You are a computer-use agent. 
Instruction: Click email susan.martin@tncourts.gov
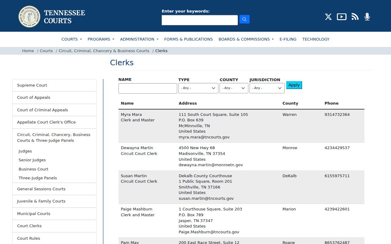pyautogui.click(x=206, y=199)
